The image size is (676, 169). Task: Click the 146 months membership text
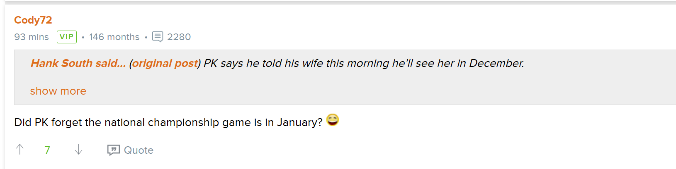(x=114, y=37)
